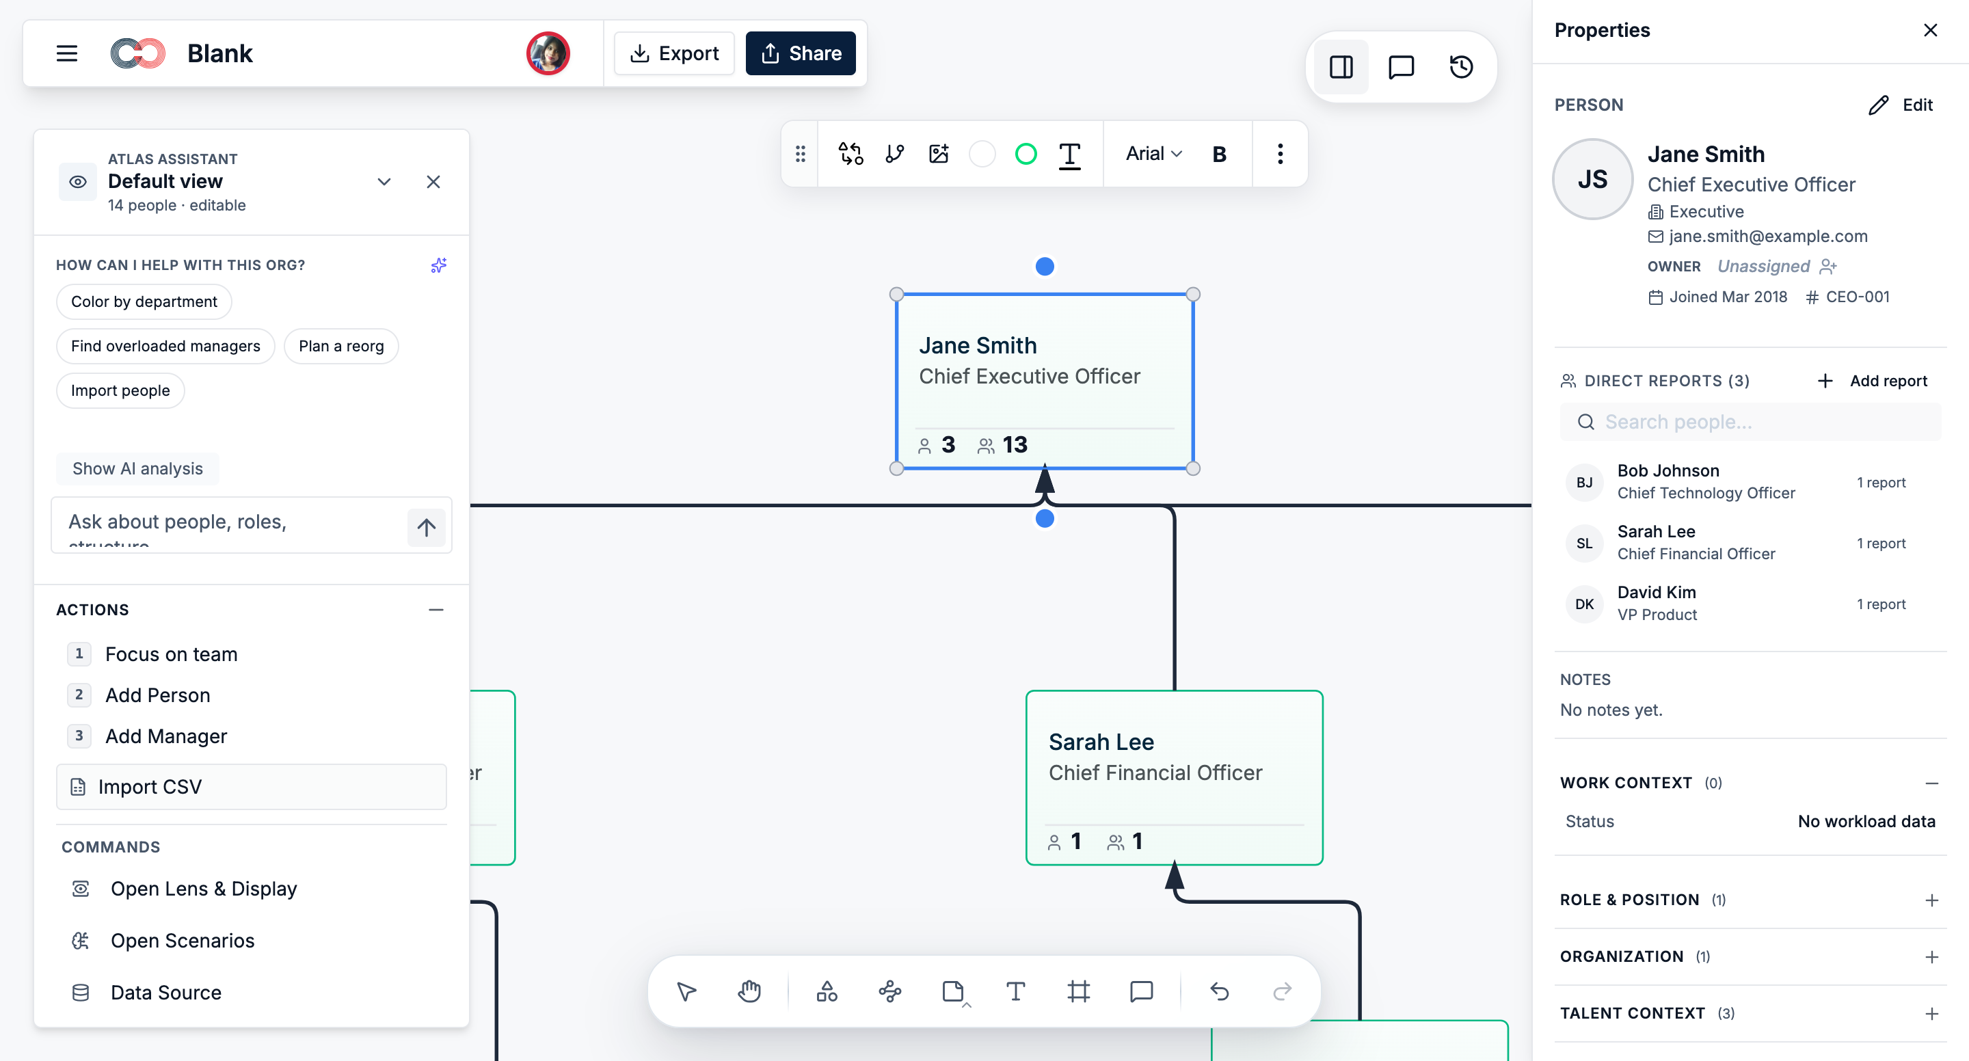Open more options three-dot menu
The width and height of the screenshot is (1969, 1061).
coord(1281,154)
